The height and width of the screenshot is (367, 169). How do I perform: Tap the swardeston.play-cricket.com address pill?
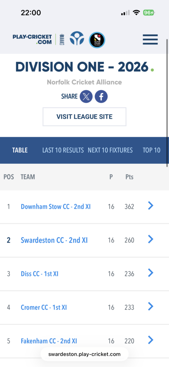(84, 354)
